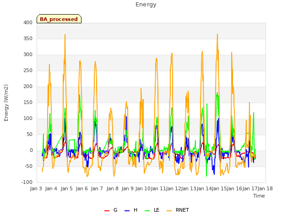
Task: Click the Jan 10 x-axis label
Action: pyautogui.click(x=143, y=188)
